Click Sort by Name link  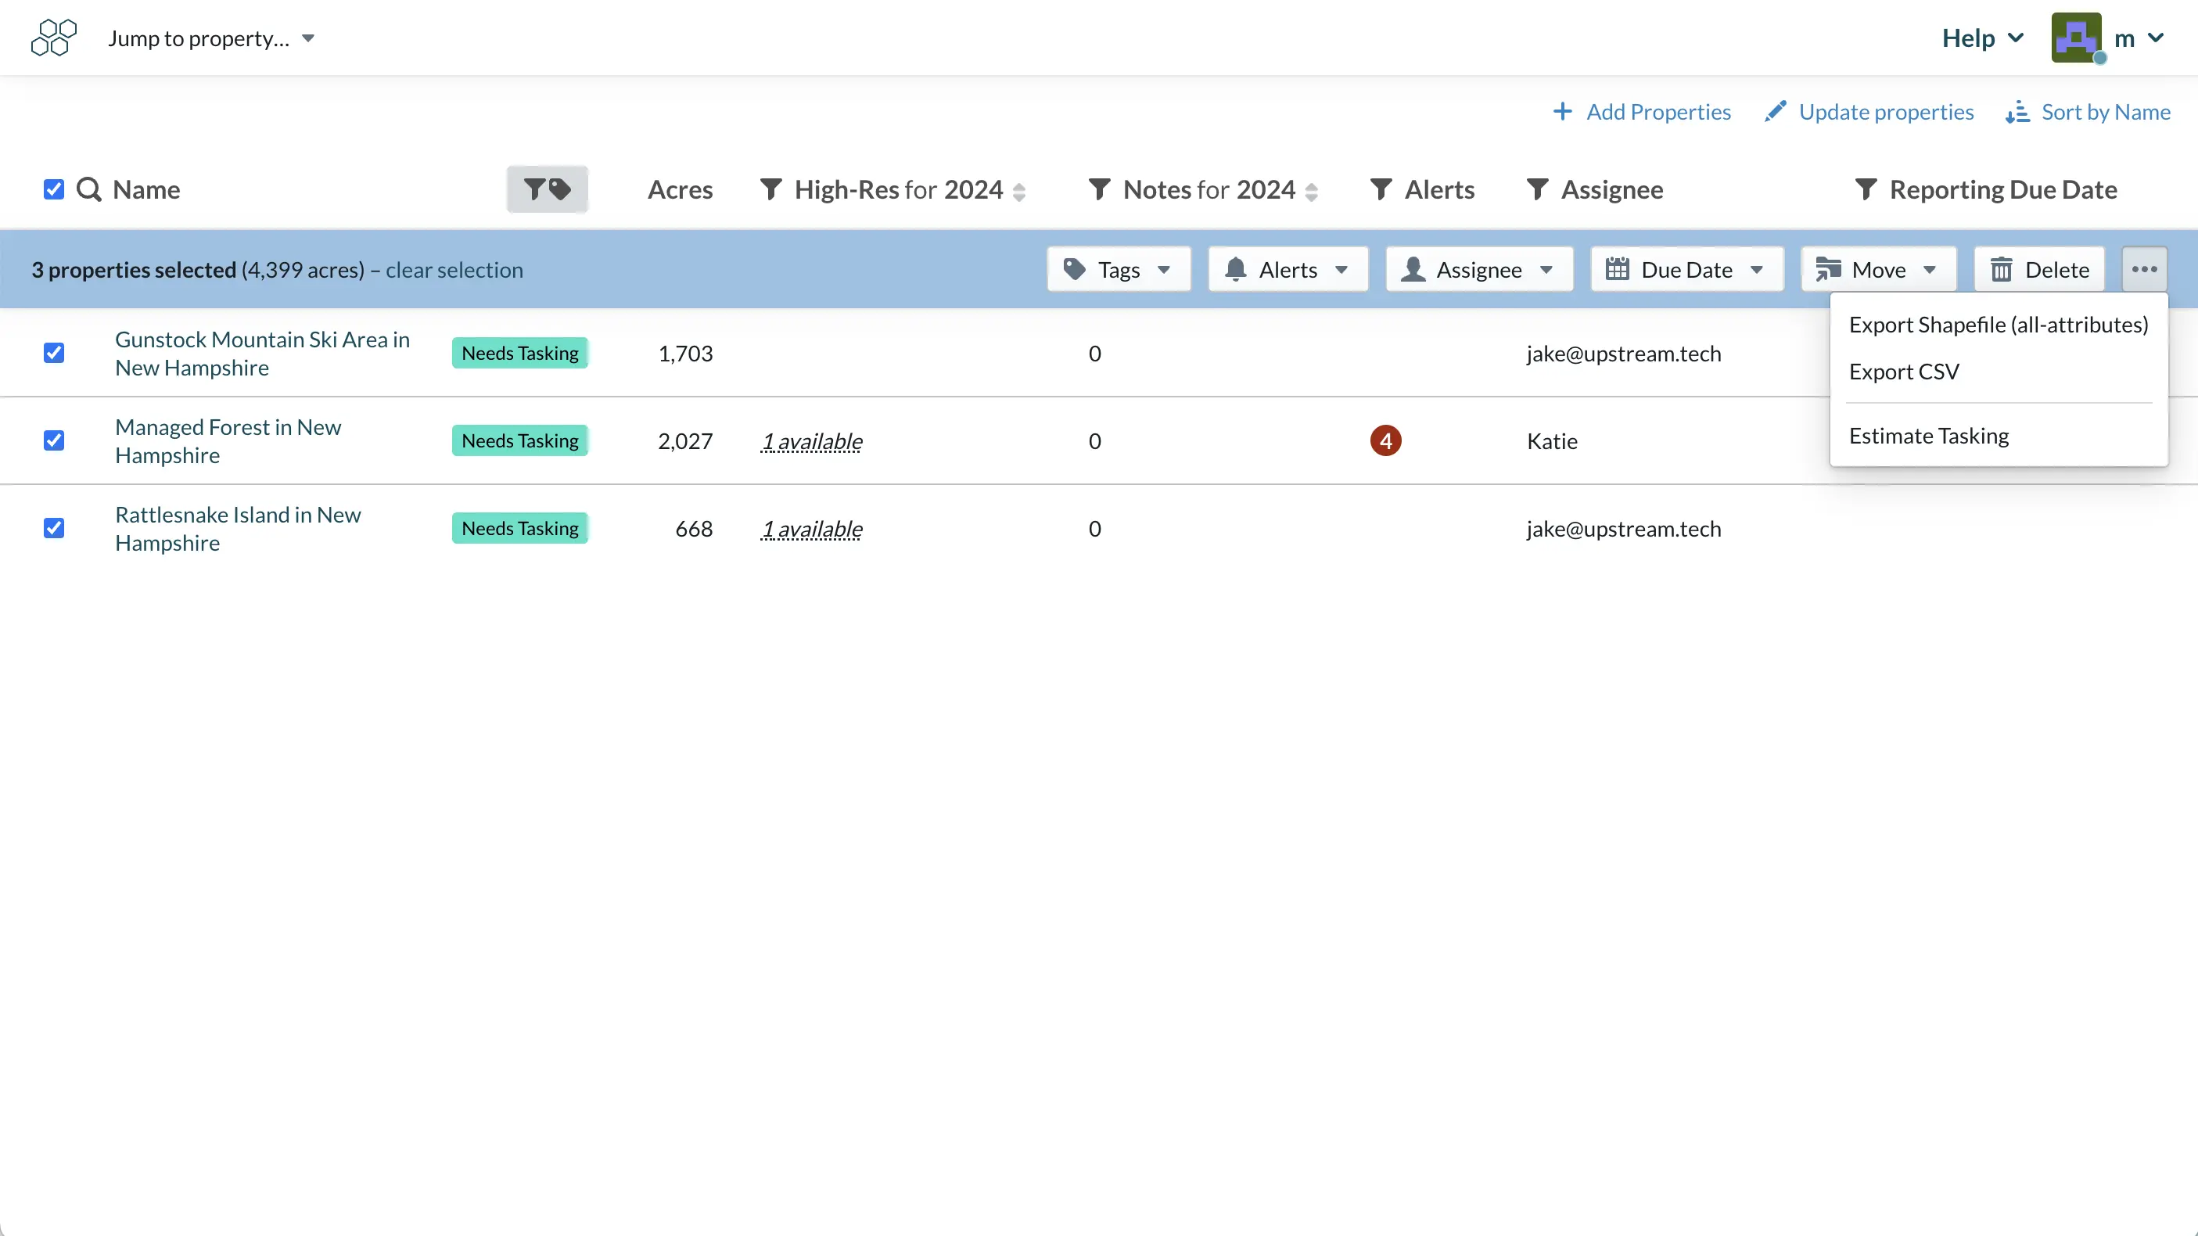click(x=2106, y=112)
